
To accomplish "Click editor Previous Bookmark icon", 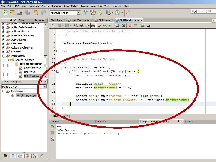I will 99,25.
